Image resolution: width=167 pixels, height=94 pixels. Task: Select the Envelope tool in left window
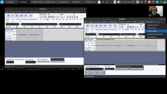[x=43, y=15]
